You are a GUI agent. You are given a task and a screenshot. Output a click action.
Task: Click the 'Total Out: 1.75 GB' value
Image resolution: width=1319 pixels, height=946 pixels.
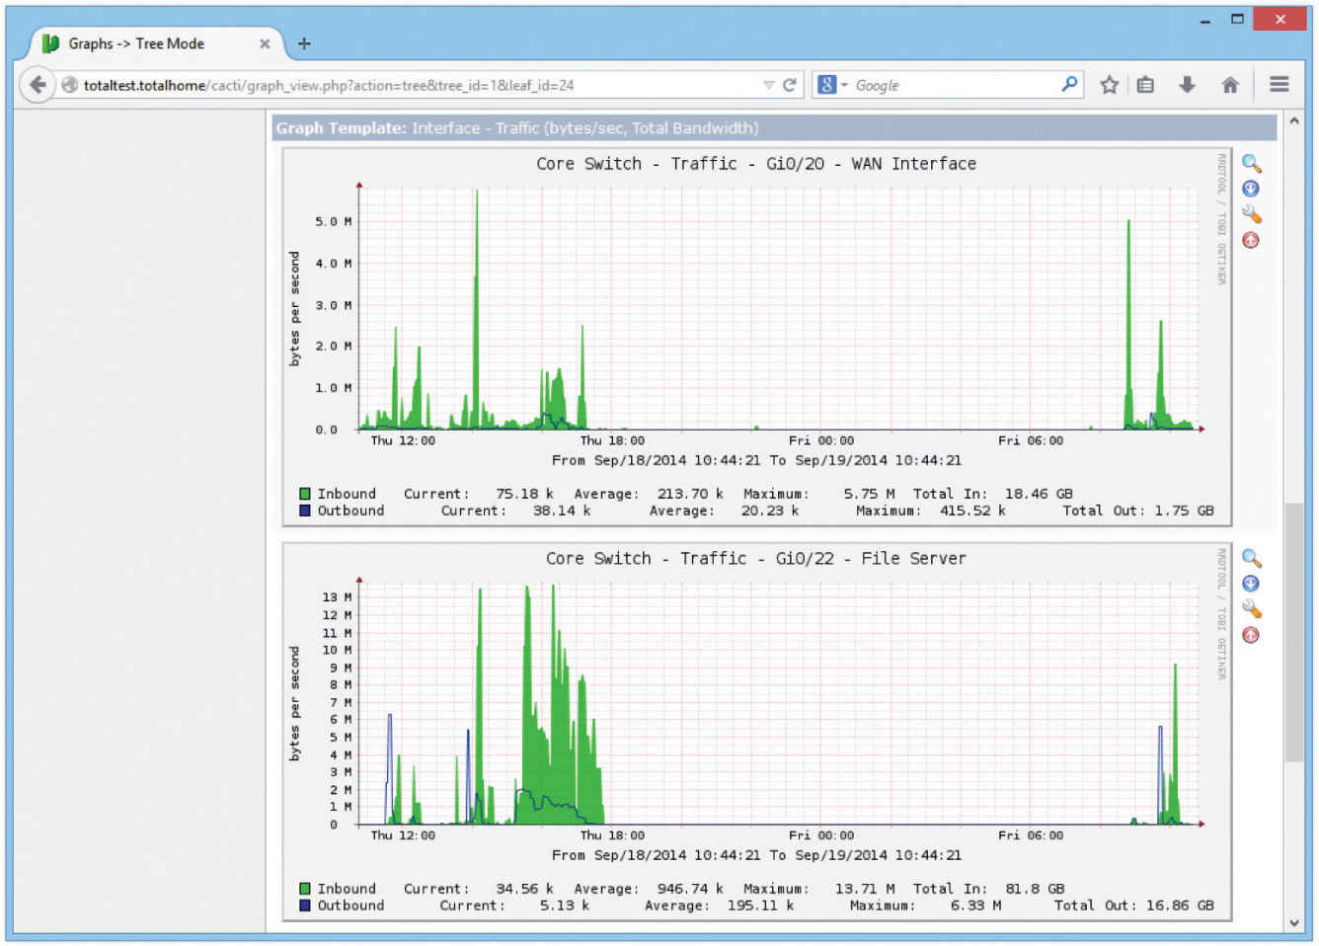tap(1138, 511)
